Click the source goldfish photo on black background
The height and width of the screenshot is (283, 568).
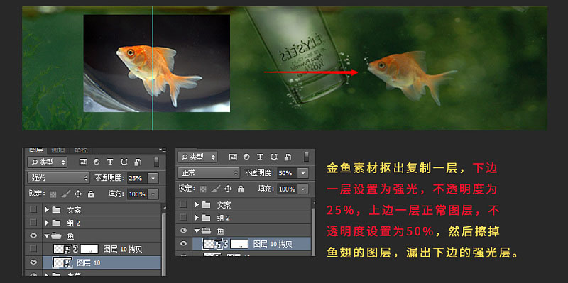[x=156, y=63]
